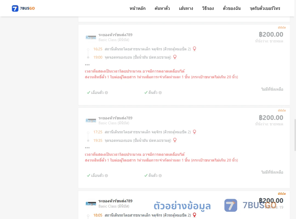Click ที่นั่งว่าง: ขายหมด in the 17:25 card

[x=269, y=124]
